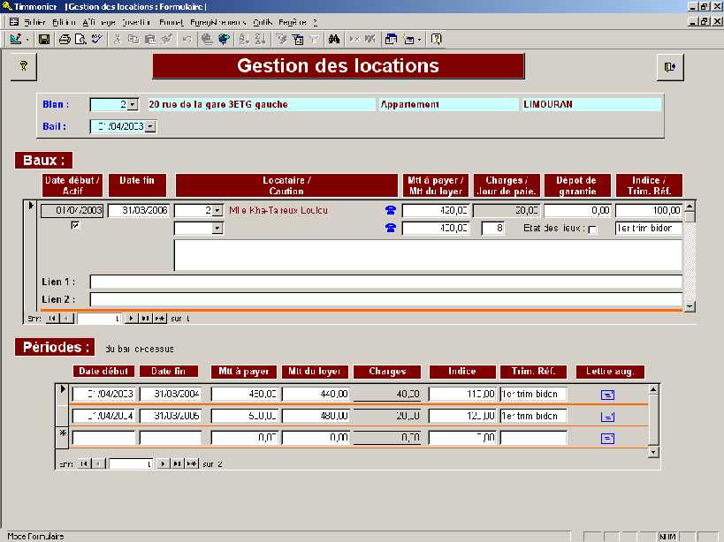Sort ascending with the A-Z icon
The width and height of the screenshot is (724, 542).
[x=244, y=39]
